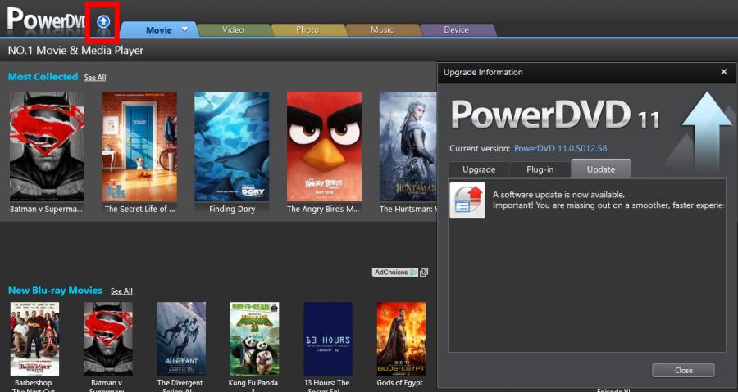Open the Upgrade tab in the dialog

coord(479,169)
